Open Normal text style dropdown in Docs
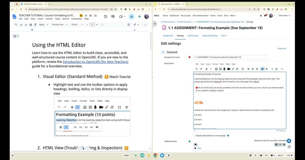The image size is (305, 160). tap(59, 25)
